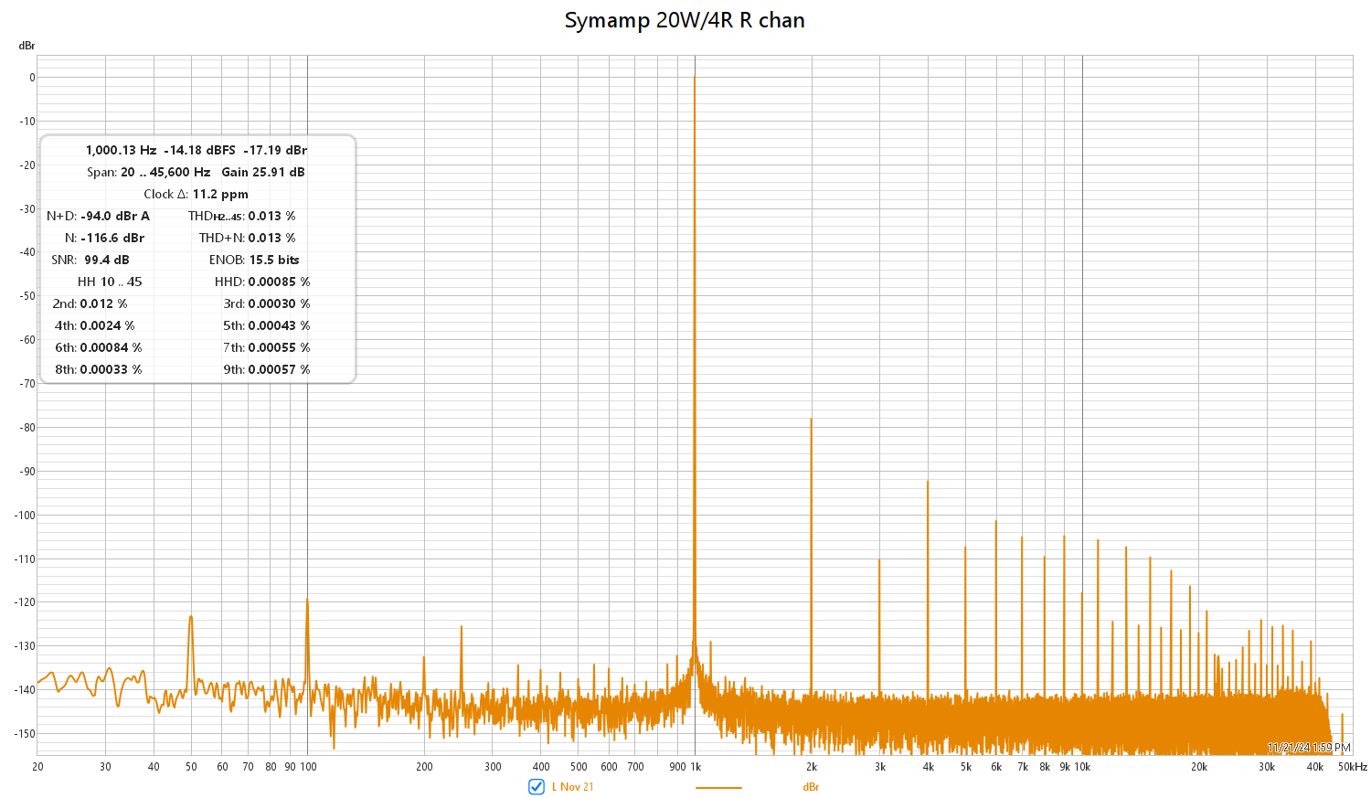Viewport: 1371px width, 798px height.
Task: Click the 1k label on frequency axis
Action: point(696,767)
